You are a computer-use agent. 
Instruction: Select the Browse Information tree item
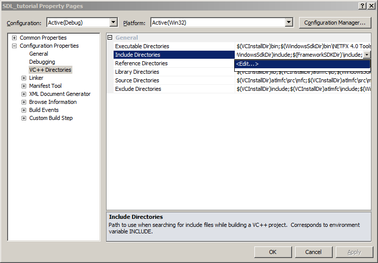coord(53,102)
